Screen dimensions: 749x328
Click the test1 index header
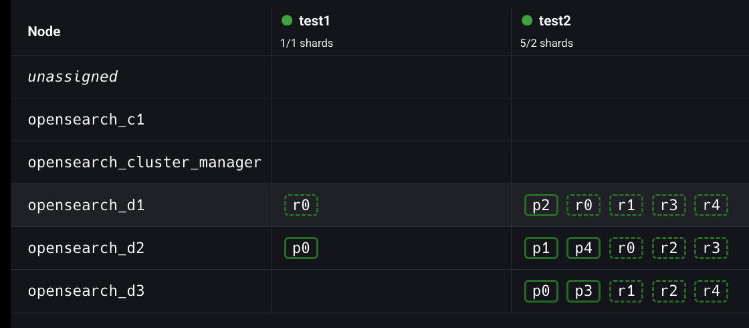[314, 21]
